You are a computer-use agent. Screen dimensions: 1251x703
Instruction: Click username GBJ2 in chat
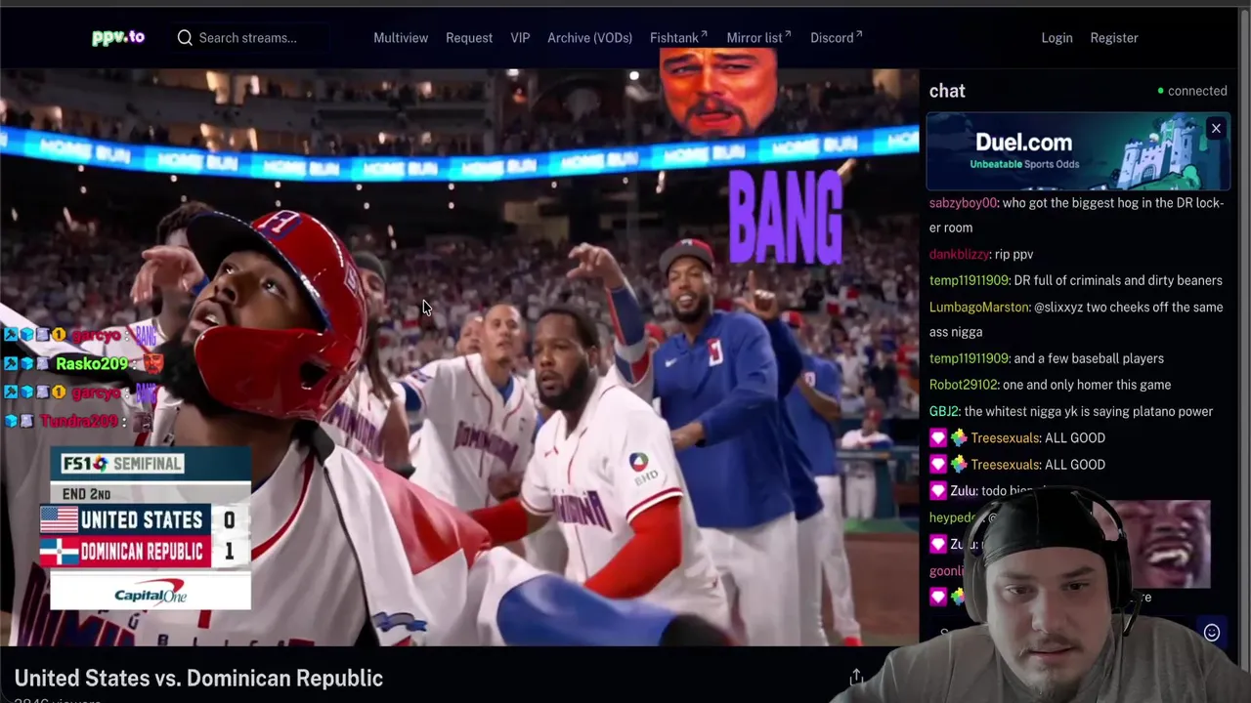tap(943, 411)
